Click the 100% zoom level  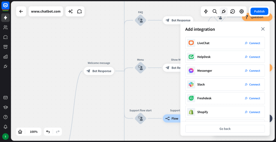point(34,132)
